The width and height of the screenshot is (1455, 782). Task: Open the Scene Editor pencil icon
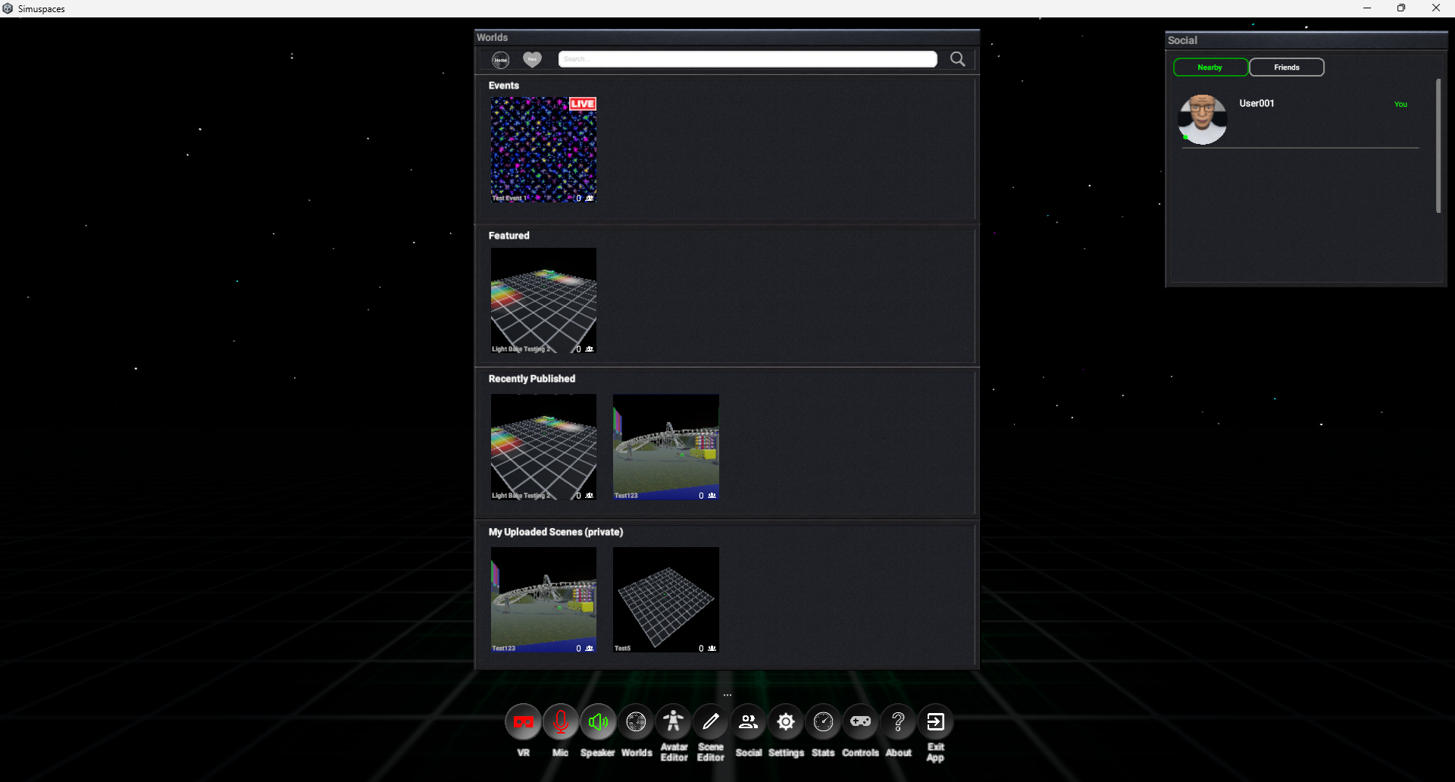pos(710,722)
